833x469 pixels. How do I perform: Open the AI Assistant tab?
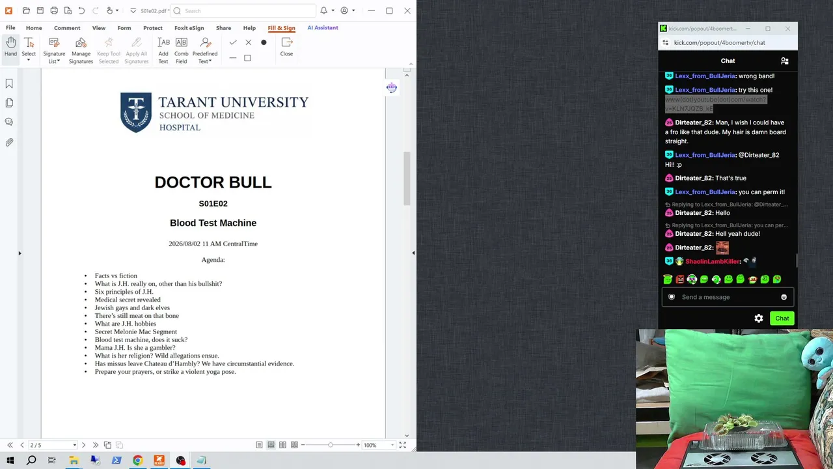pos(323,28)
